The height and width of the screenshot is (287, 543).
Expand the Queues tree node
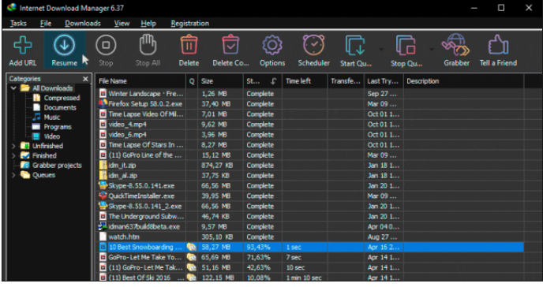tap(14, 175)
